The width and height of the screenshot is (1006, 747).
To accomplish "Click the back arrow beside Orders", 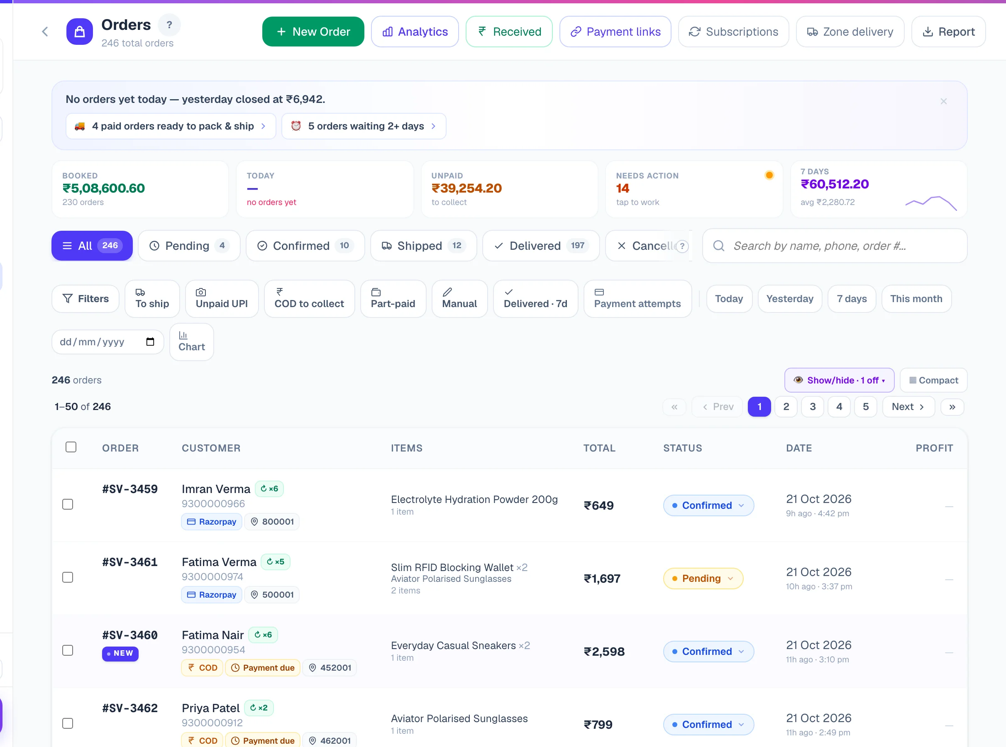I will coord(45,32).
